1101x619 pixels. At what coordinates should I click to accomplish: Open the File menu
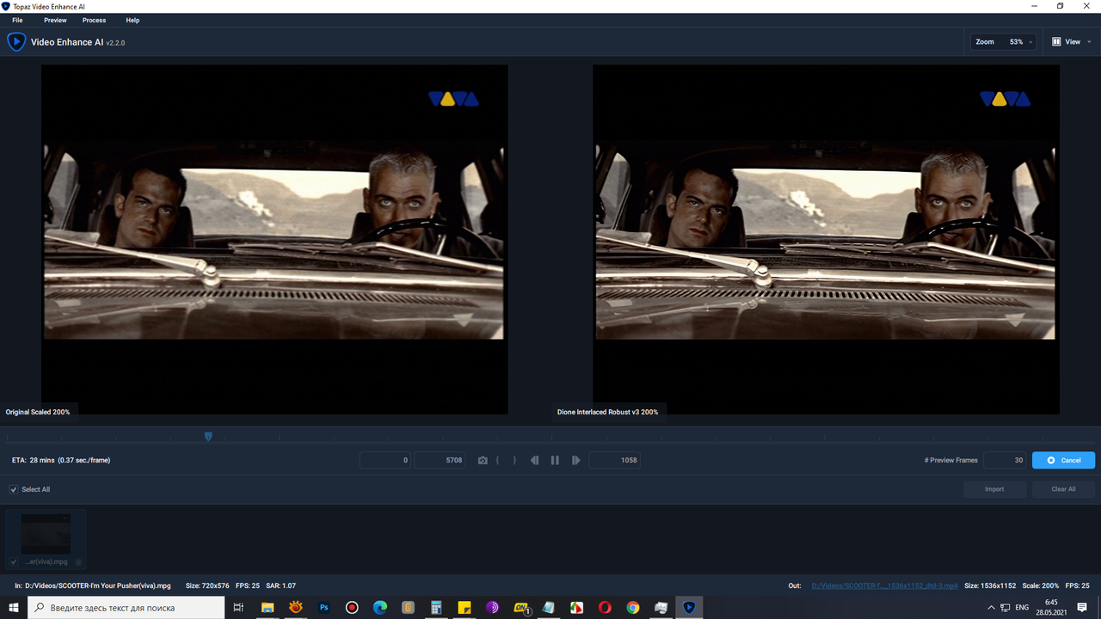17,20
